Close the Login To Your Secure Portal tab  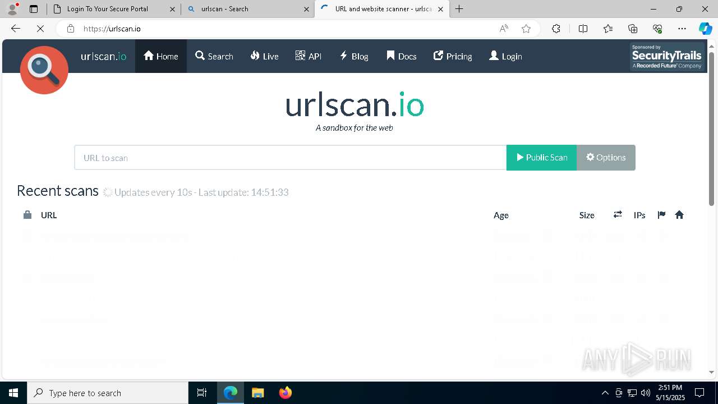pyautogui.click(x=172, y=9)
